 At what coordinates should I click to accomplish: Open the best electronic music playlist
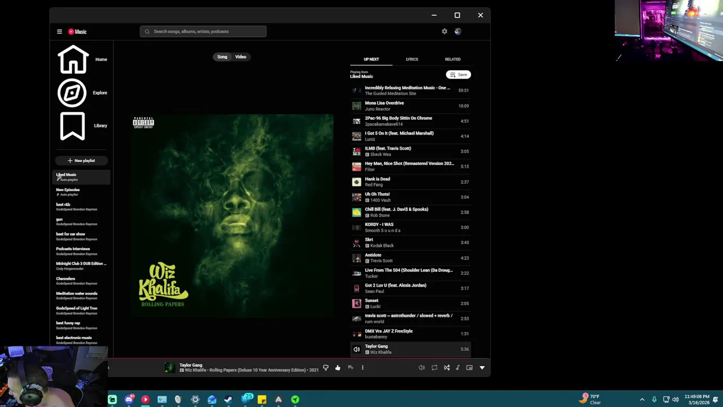click(x=82, y=340)
